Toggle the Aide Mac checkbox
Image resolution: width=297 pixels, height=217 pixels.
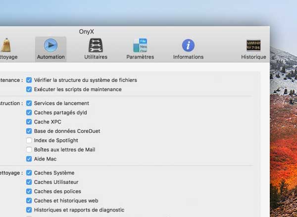point(29,159)
